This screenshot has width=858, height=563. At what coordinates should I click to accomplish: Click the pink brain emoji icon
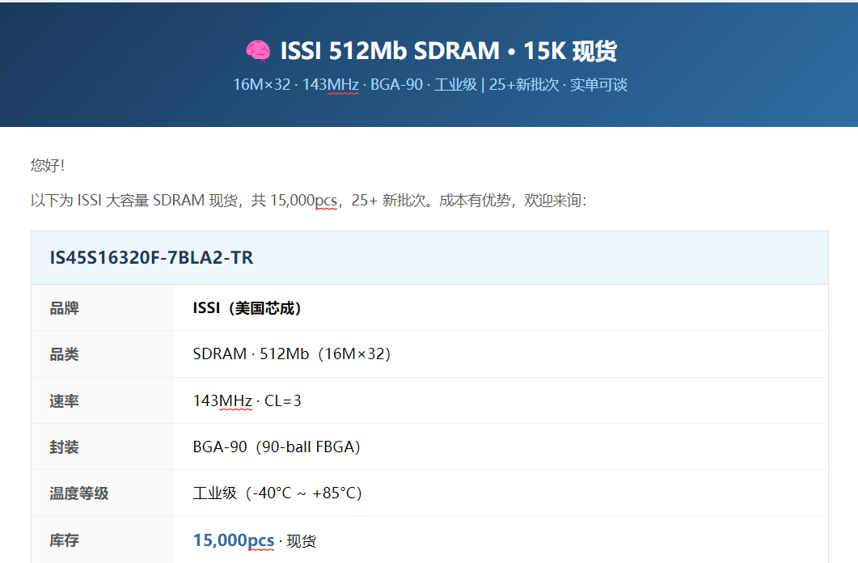click(x=258, y=51)
